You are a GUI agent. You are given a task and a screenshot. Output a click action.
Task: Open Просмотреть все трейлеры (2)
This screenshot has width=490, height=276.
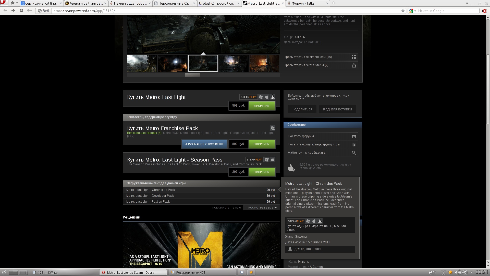click(x=321, y=65)
